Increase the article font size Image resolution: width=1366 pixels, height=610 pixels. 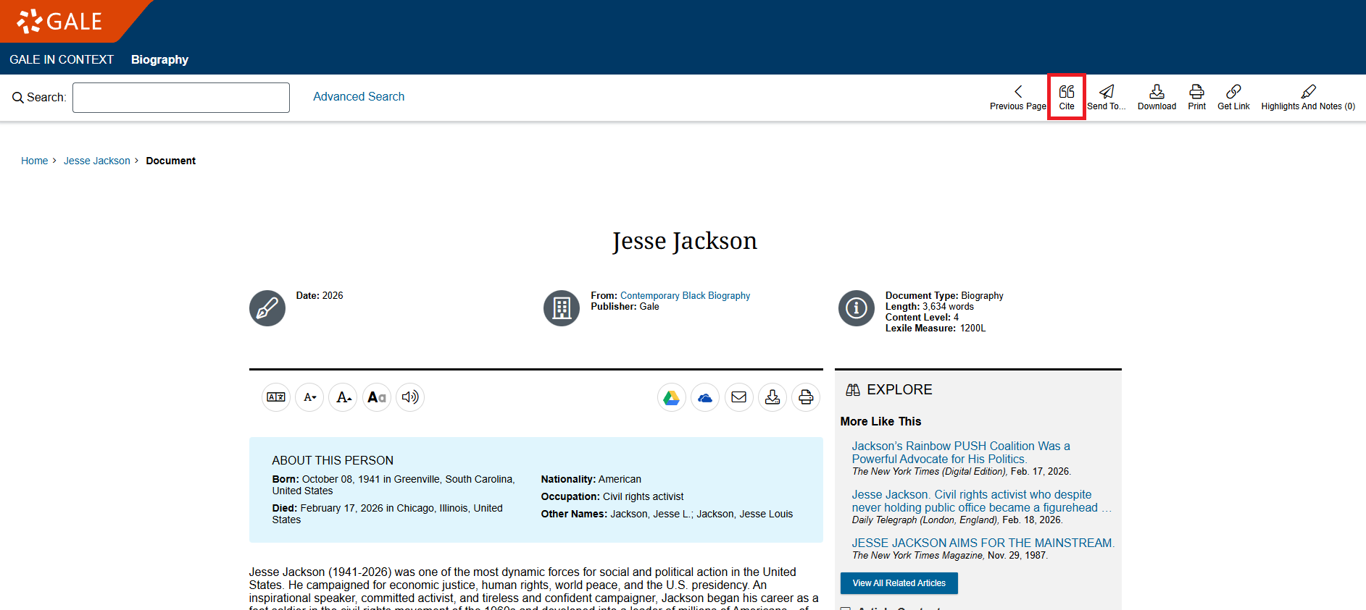[x=343, y=397]
